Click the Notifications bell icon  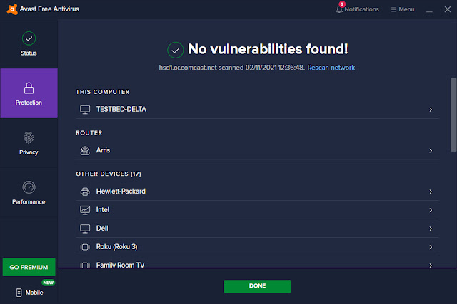click(x=339, y=9)
